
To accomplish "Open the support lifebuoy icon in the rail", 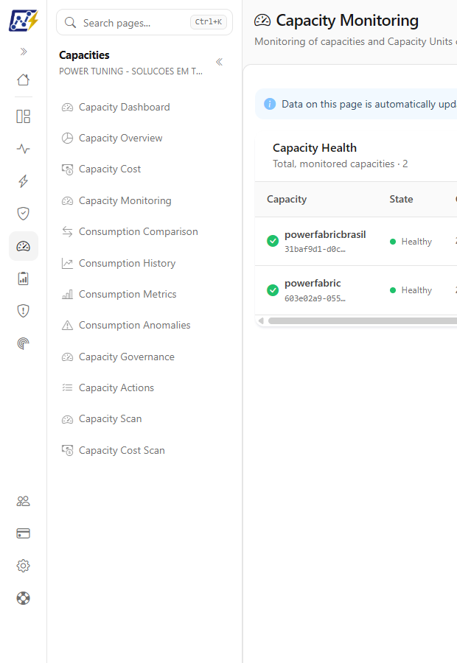I will [x=24, y=598].
